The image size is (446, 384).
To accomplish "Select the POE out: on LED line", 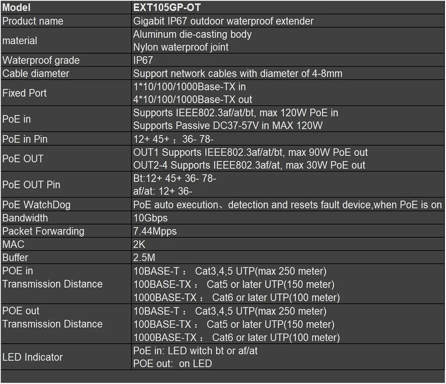I will click(172, 364).
